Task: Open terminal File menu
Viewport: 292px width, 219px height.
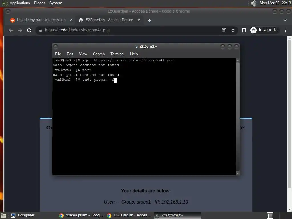Action: (x=58, y=54)
